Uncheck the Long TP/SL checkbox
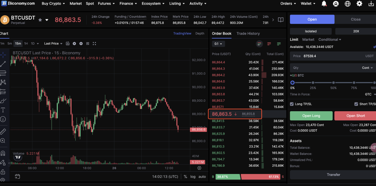Viewport: 376px width, 186px height. [292, 104]
